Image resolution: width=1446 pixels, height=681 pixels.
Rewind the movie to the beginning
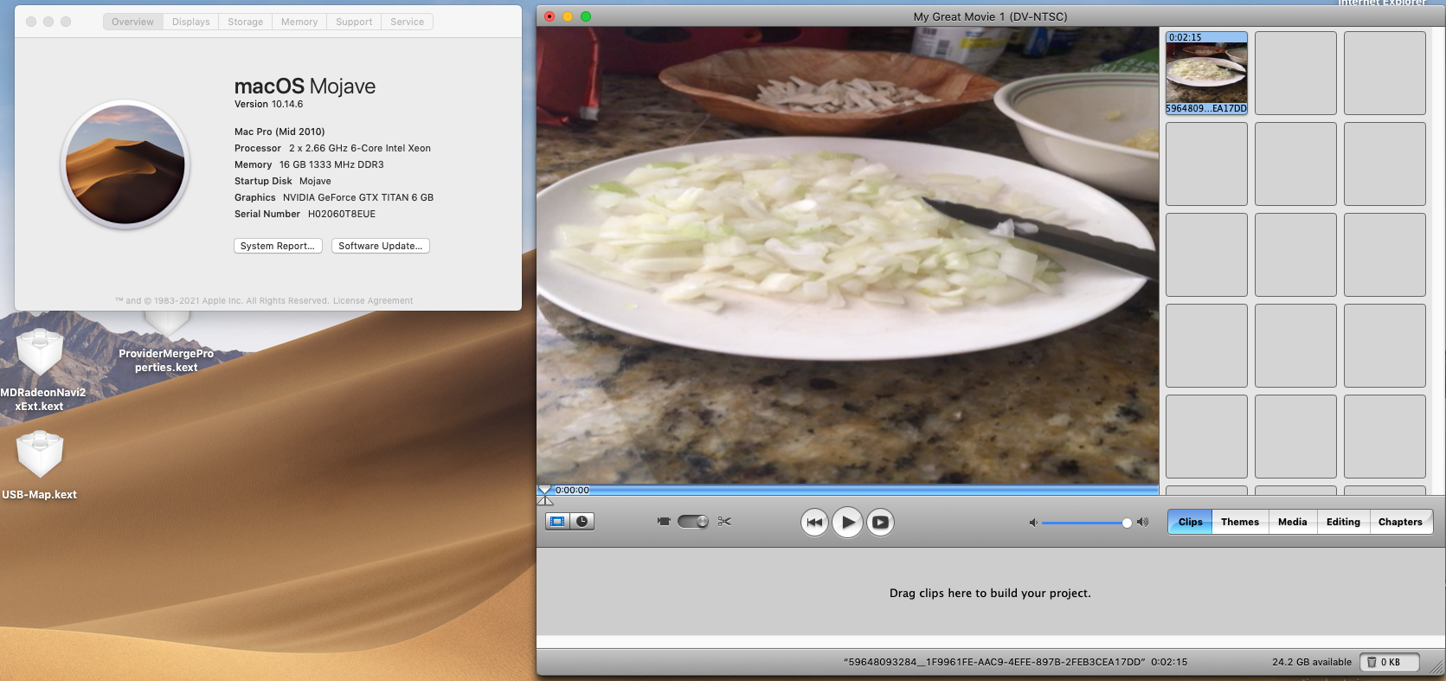[x=814, y=522]
